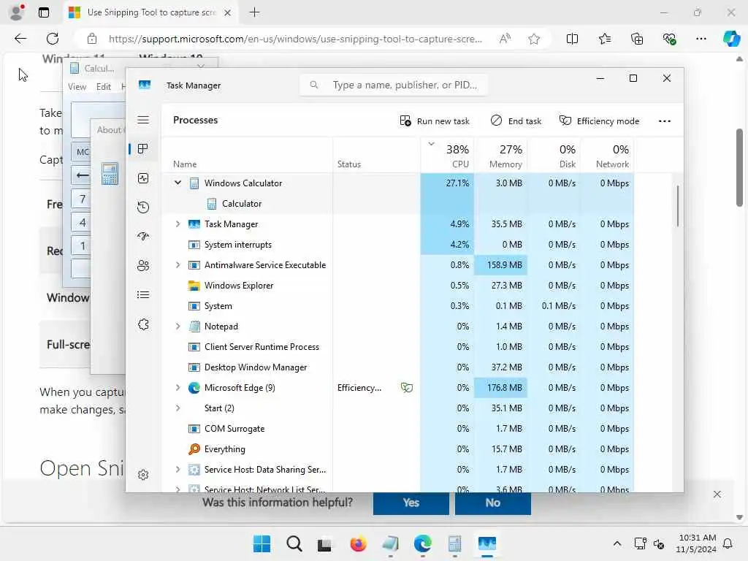Select Client Server Runtime Process row
Viewport: 748px width, 561px height.
click(398, 347)
